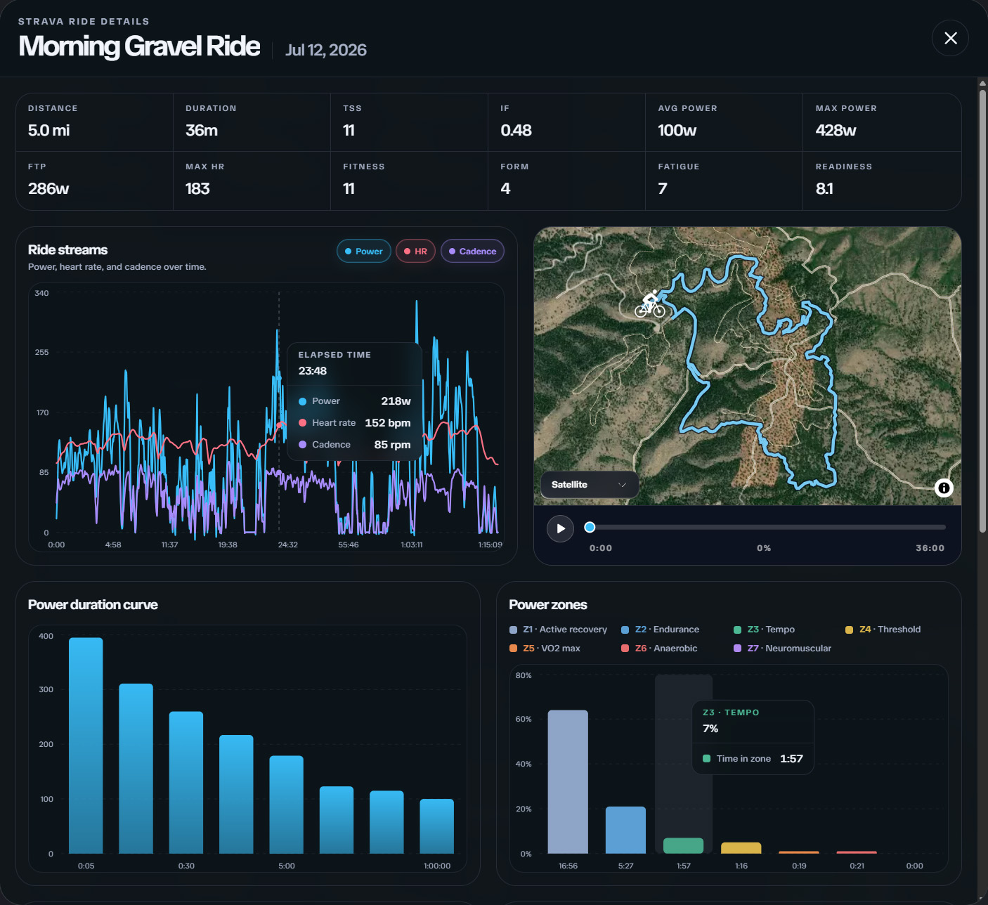The height and width of the screenshot is (905, 988).
Task: Close the ride details dialog
Action: (950, 38)
